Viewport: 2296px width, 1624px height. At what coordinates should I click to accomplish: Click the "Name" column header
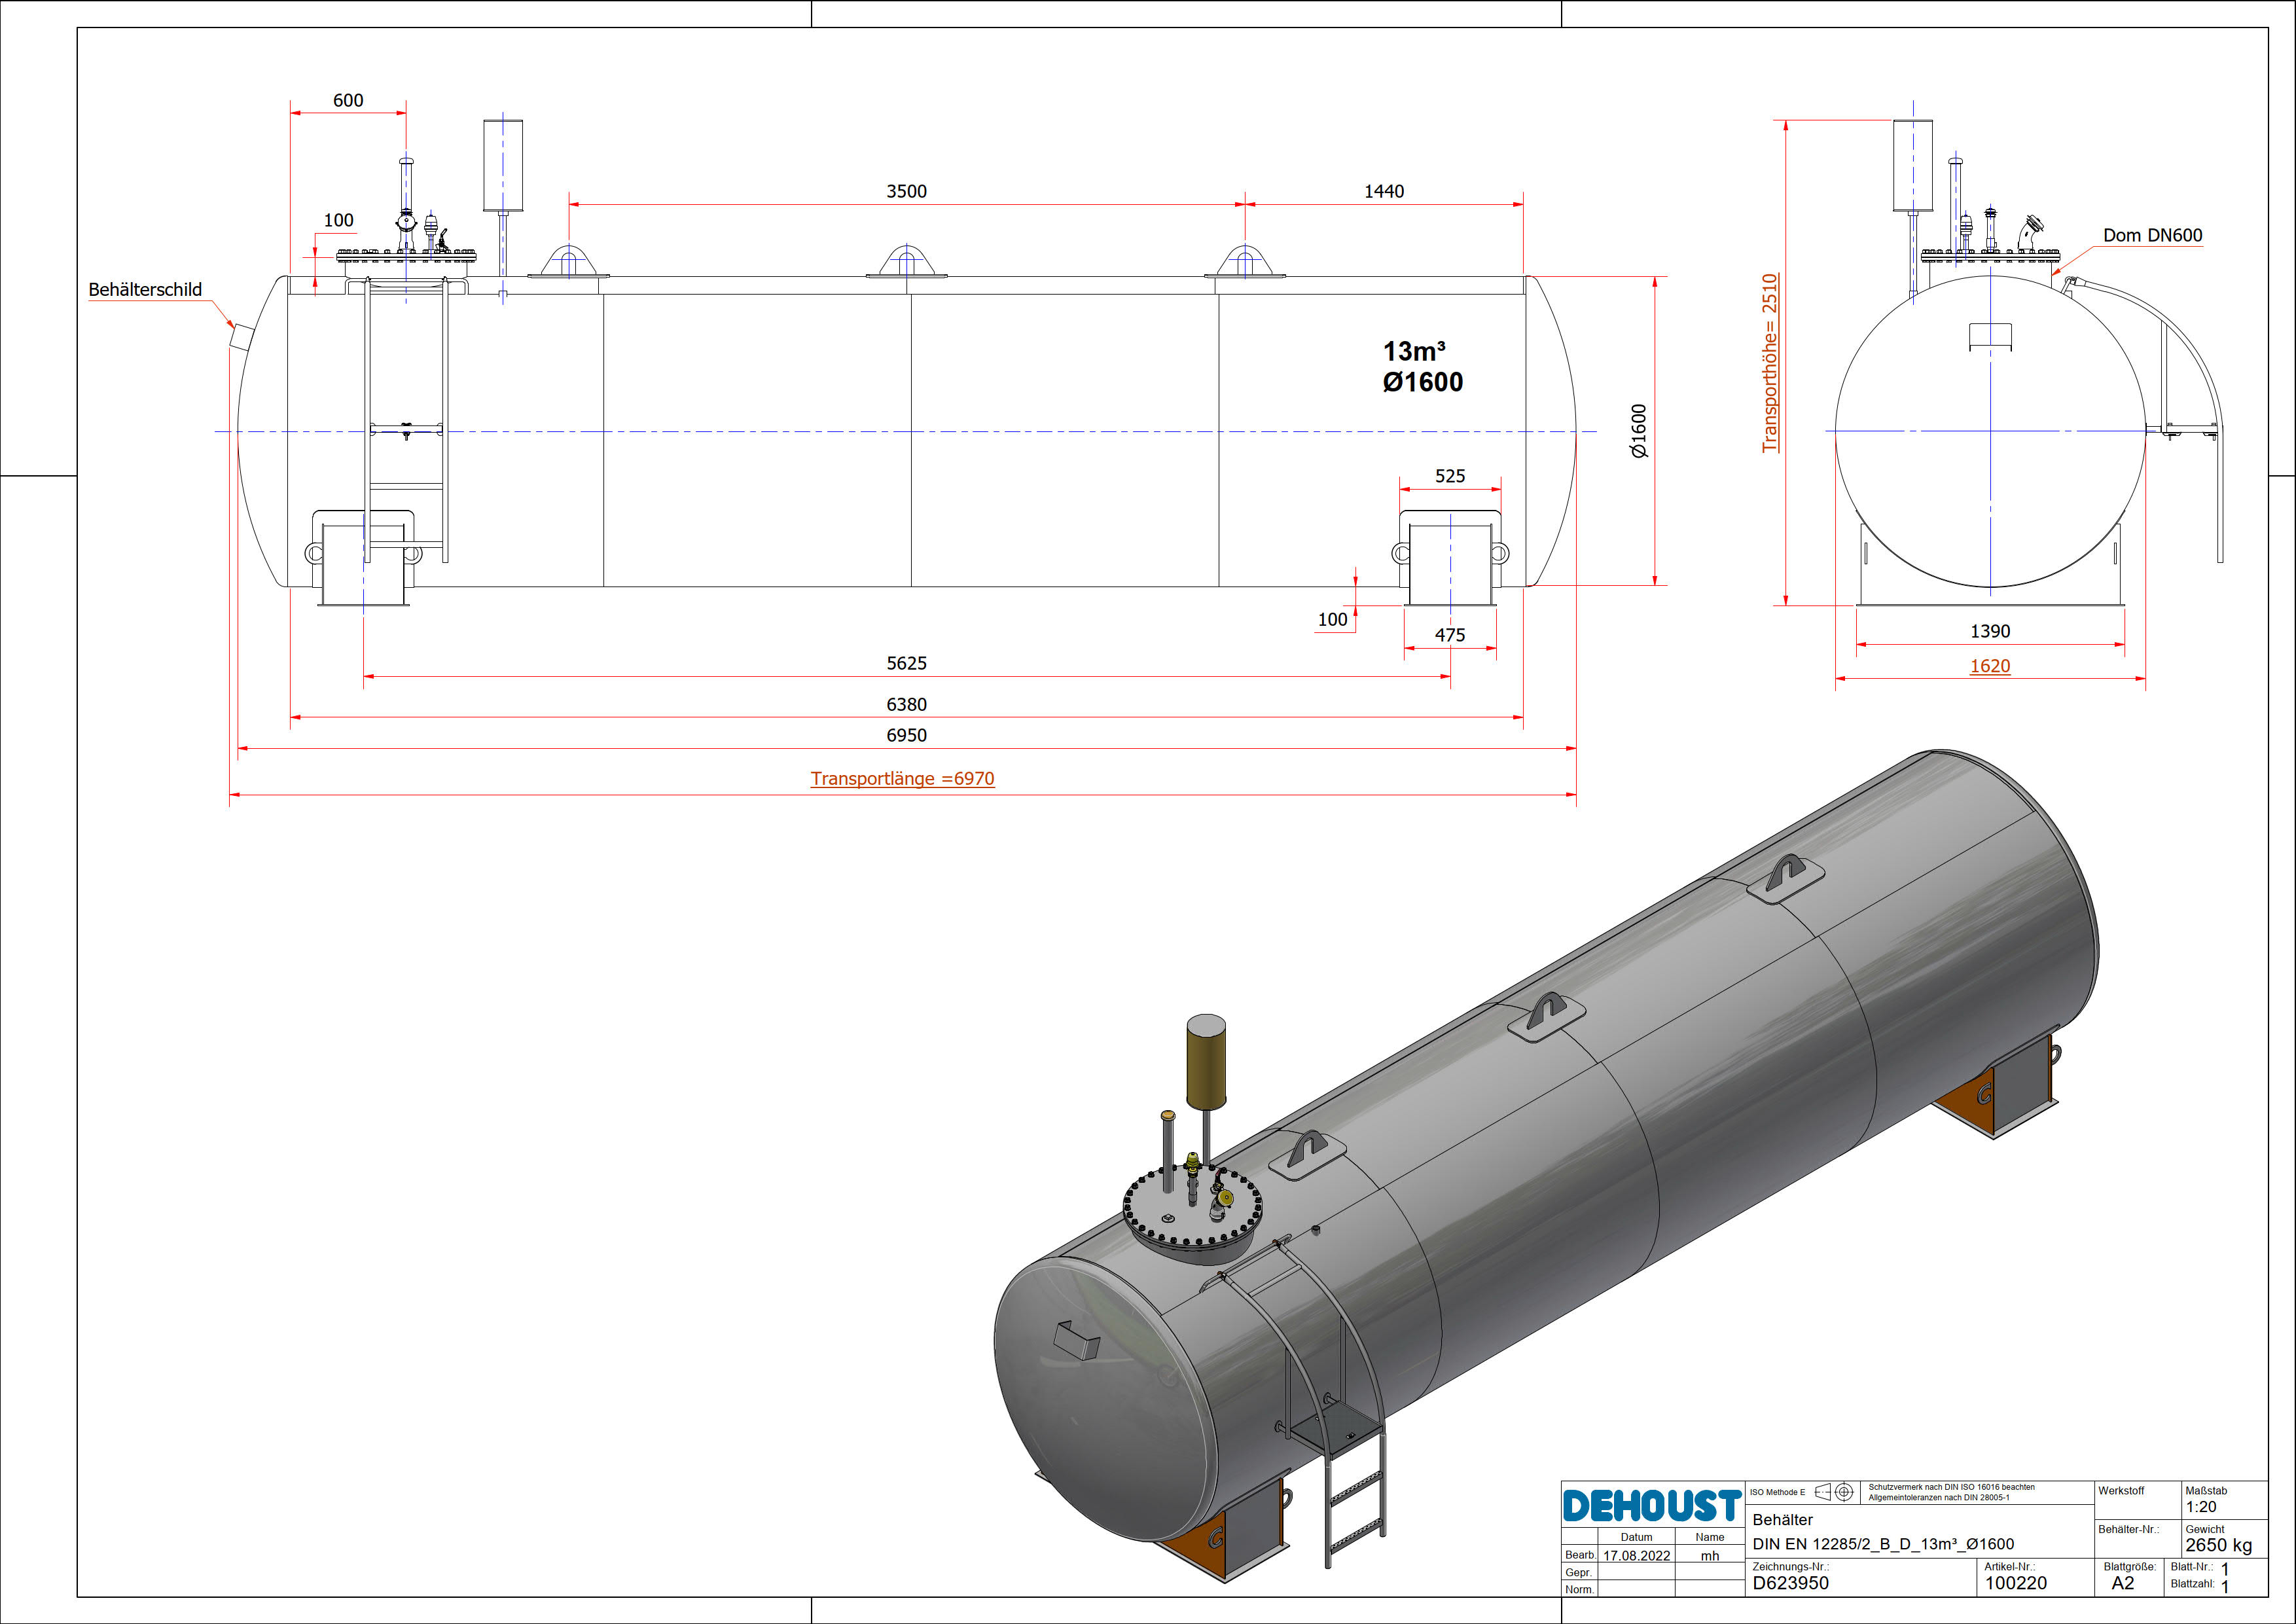(1710, 1537)
